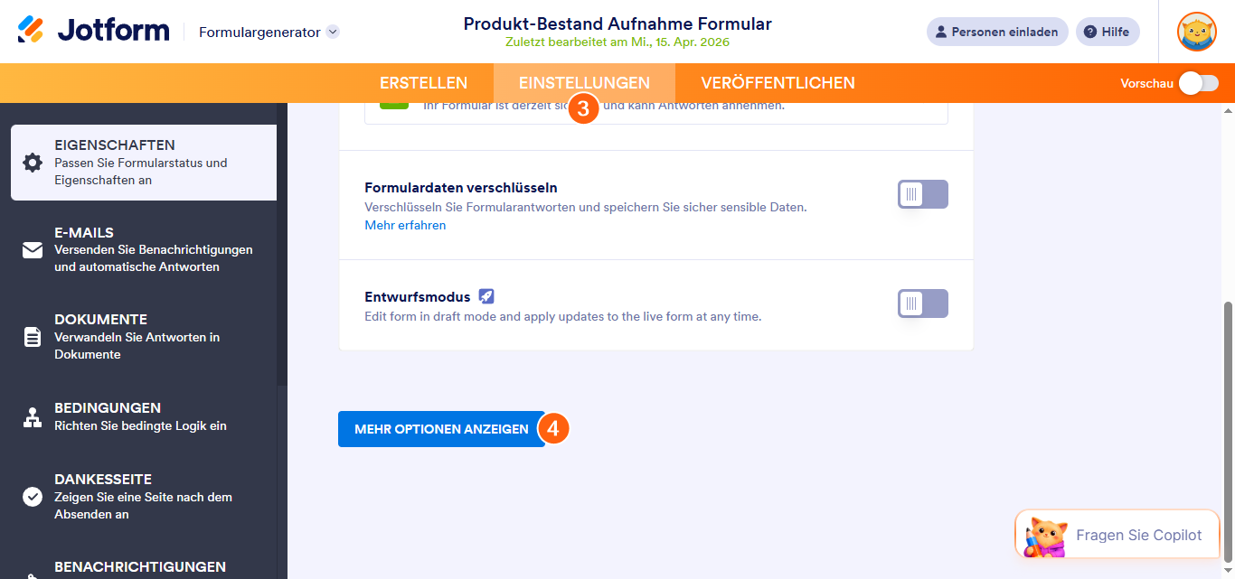Image resolution: width=1235 pixels, height=579 pixels.
Task: Open the Eigenschaften settings gear icon
Action: [31, 162]
